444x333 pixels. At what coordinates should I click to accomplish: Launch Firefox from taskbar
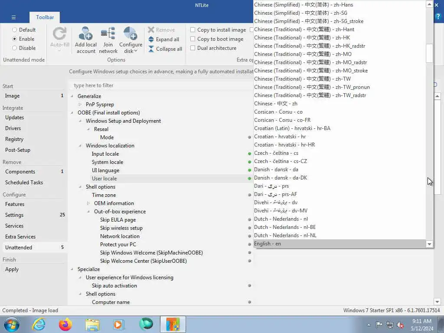point(65,324)
